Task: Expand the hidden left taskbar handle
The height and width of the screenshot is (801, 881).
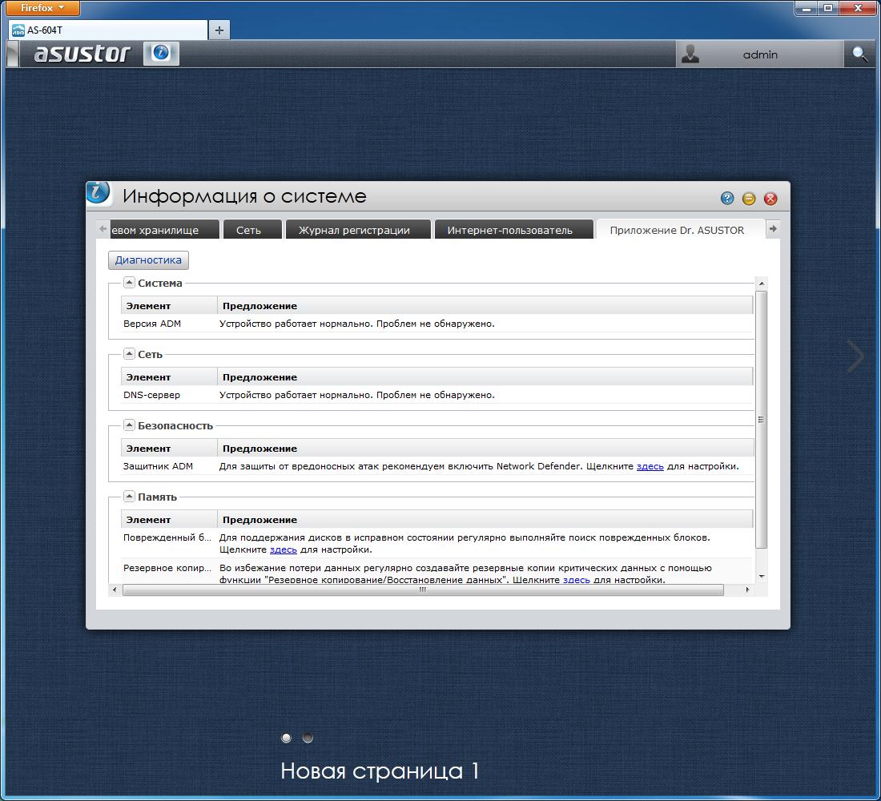Action: (12, 54)
